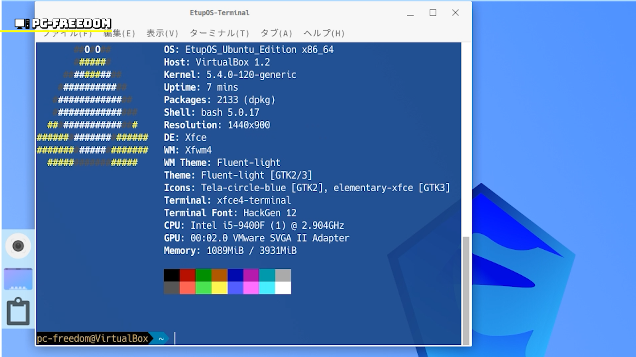Maximize the EtupOS-Terminal window
636x357 pixels.
click(433, 13)
